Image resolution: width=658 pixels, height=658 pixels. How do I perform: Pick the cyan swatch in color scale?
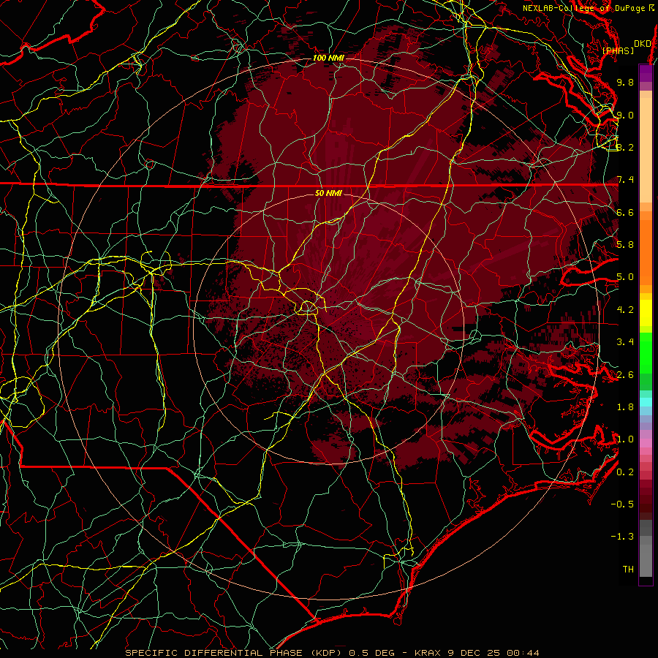[x=646, y=401]
